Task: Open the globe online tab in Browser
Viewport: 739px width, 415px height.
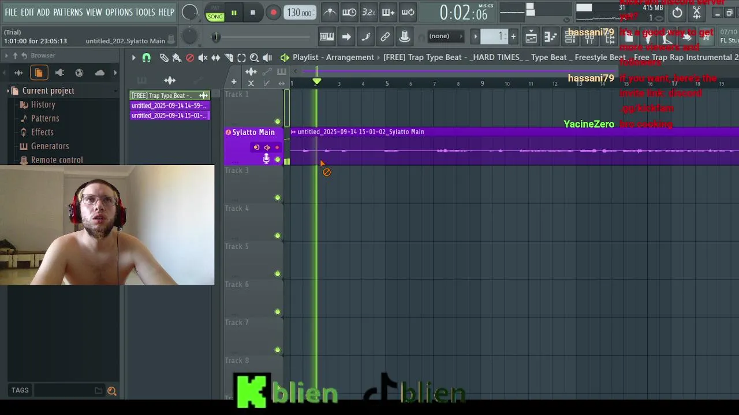Action: [79, 73]
